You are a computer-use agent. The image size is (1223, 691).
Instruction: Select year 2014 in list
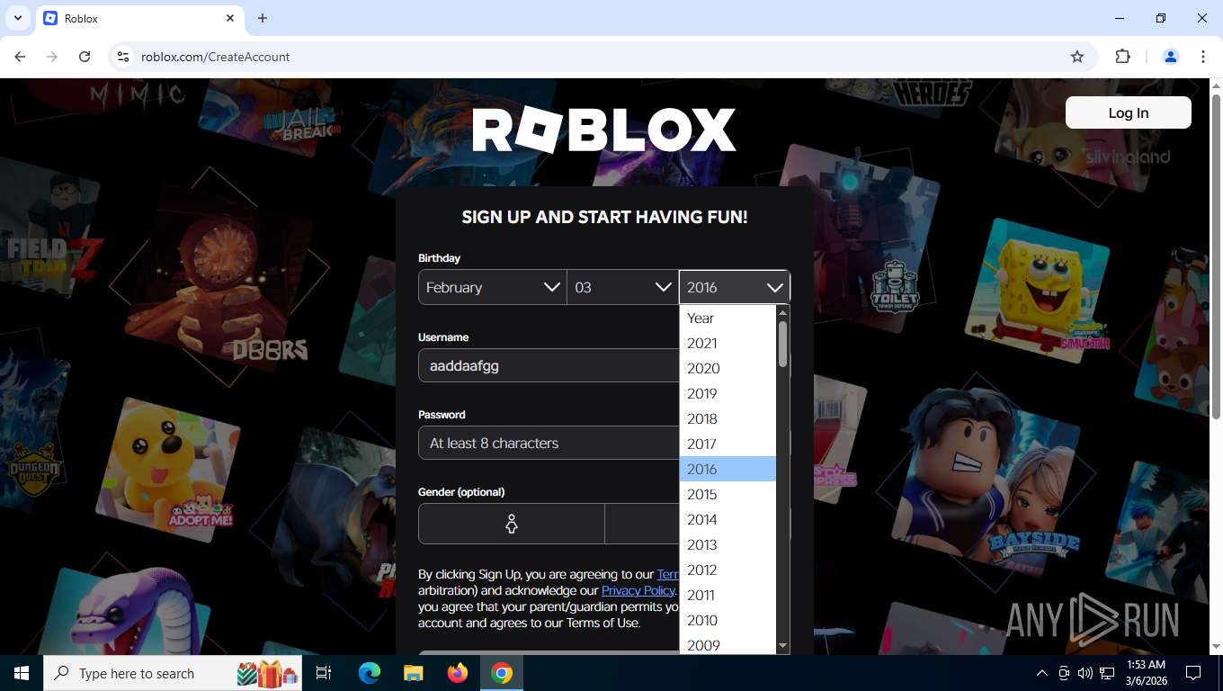(728, 519)
